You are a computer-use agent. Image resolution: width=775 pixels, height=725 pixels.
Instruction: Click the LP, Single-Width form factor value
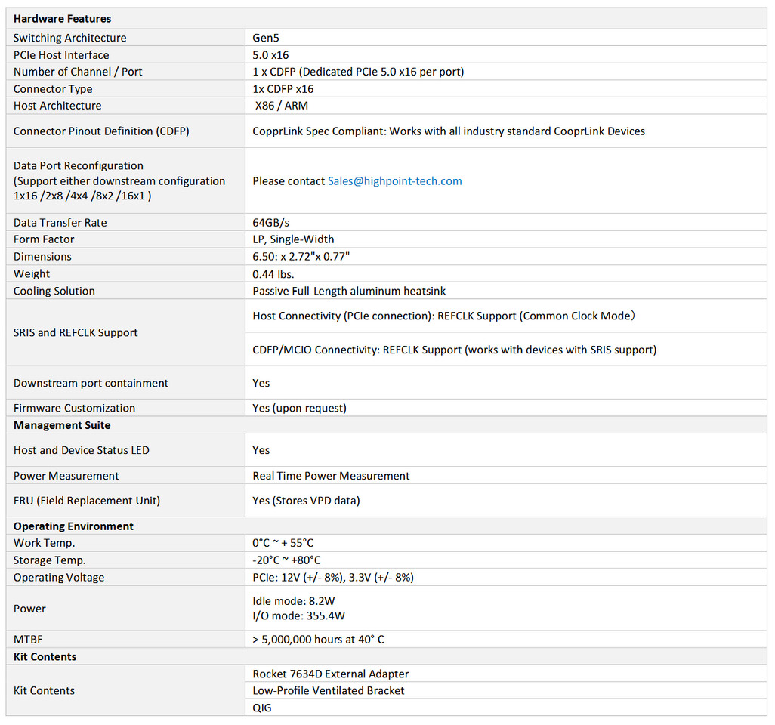click(293, 239)
